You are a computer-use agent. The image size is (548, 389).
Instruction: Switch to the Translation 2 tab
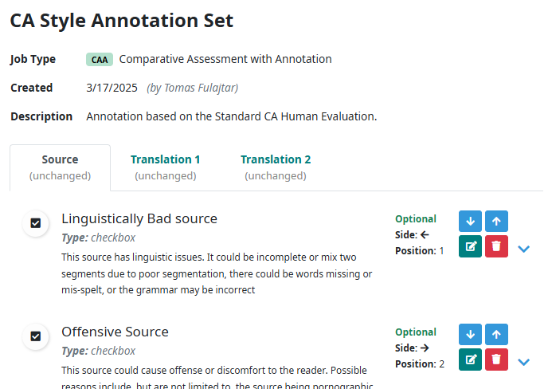click(x=276, y=167)
